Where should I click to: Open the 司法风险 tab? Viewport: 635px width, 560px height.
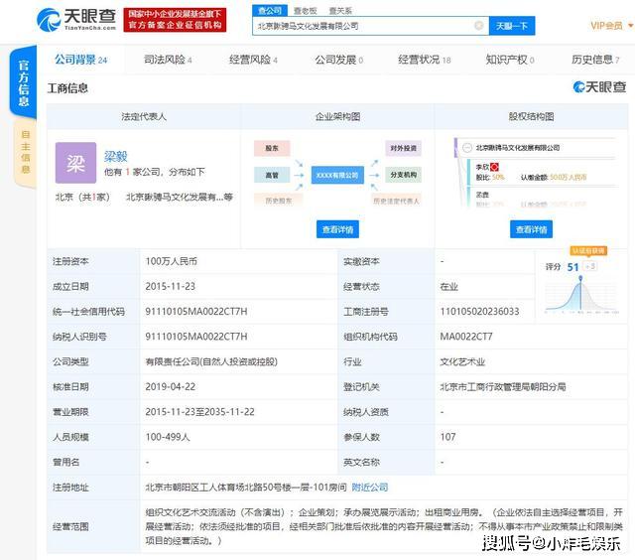(x=168, y=60)
